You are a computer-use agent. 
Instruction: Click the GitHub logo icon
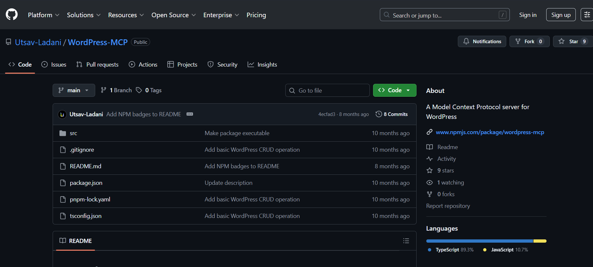click(12, 15)
